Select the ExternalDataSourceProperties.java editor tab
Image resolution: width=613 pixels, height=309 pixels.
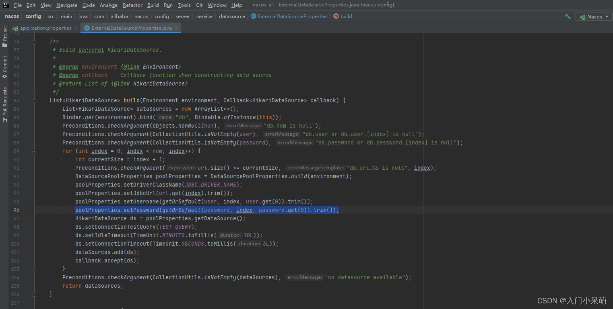point(131,28)
